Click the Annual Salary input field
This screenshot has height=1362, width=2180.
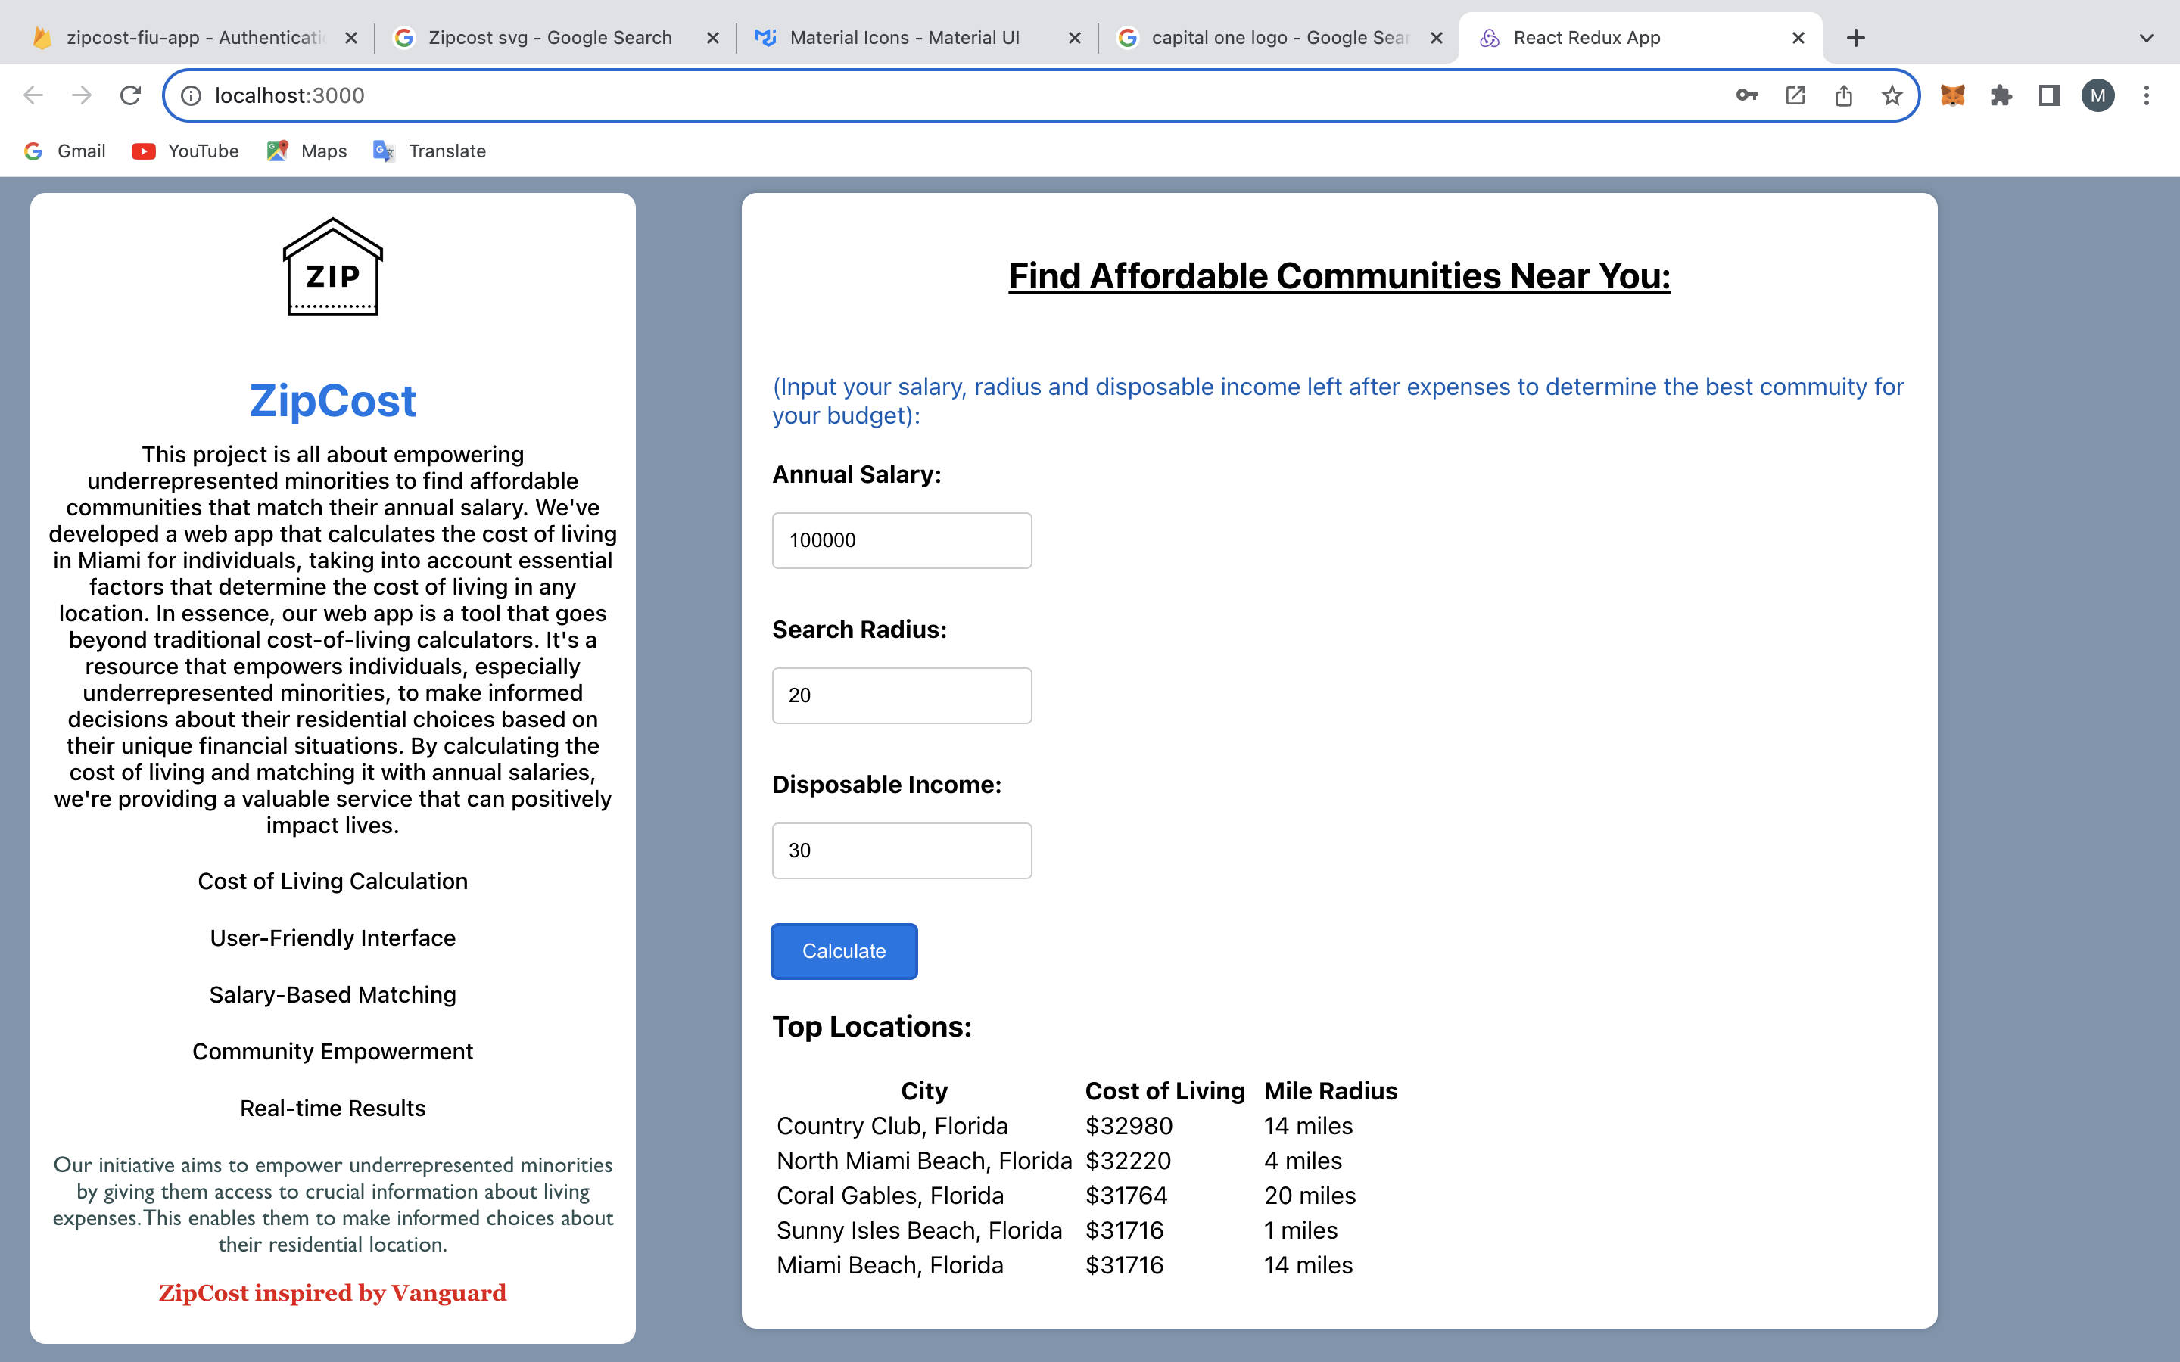(x=902, y=540)
